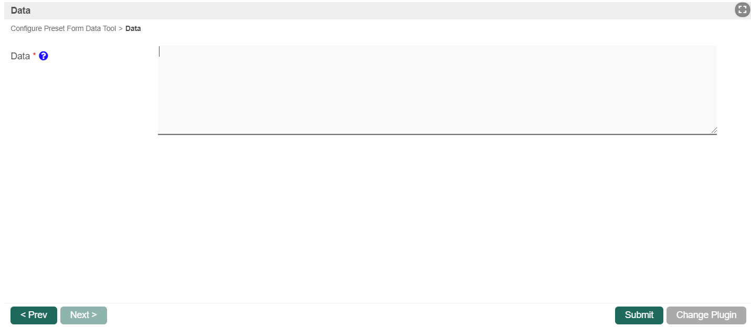This screenshot has width=751, height=327.
Task: Click the dark underline beneath the Data textarea
Action: (437, 134)
